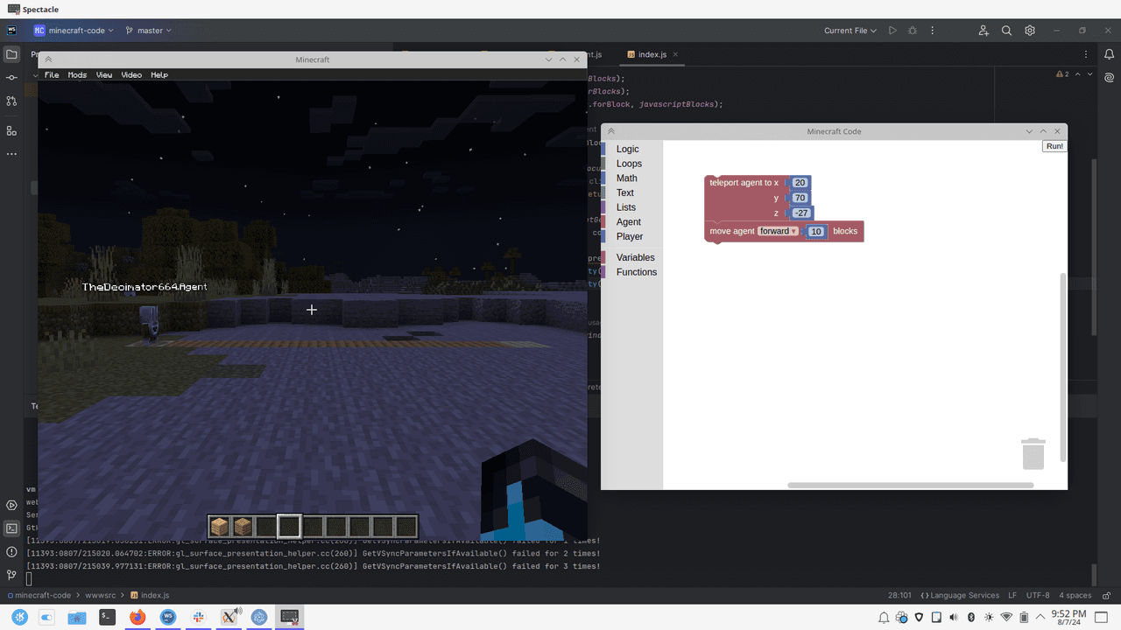The width and height of the screenshot is (1121, 630).
Task: Open the Minecraft window Help menu
Action: [159, 75]
